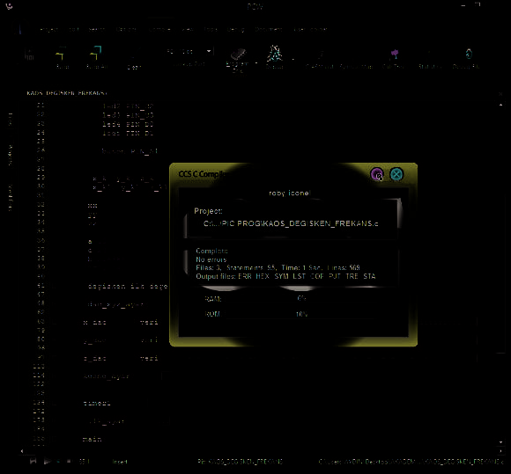
Task: Click the 'degisken ile' comment line 41
Action: (128, 287)
